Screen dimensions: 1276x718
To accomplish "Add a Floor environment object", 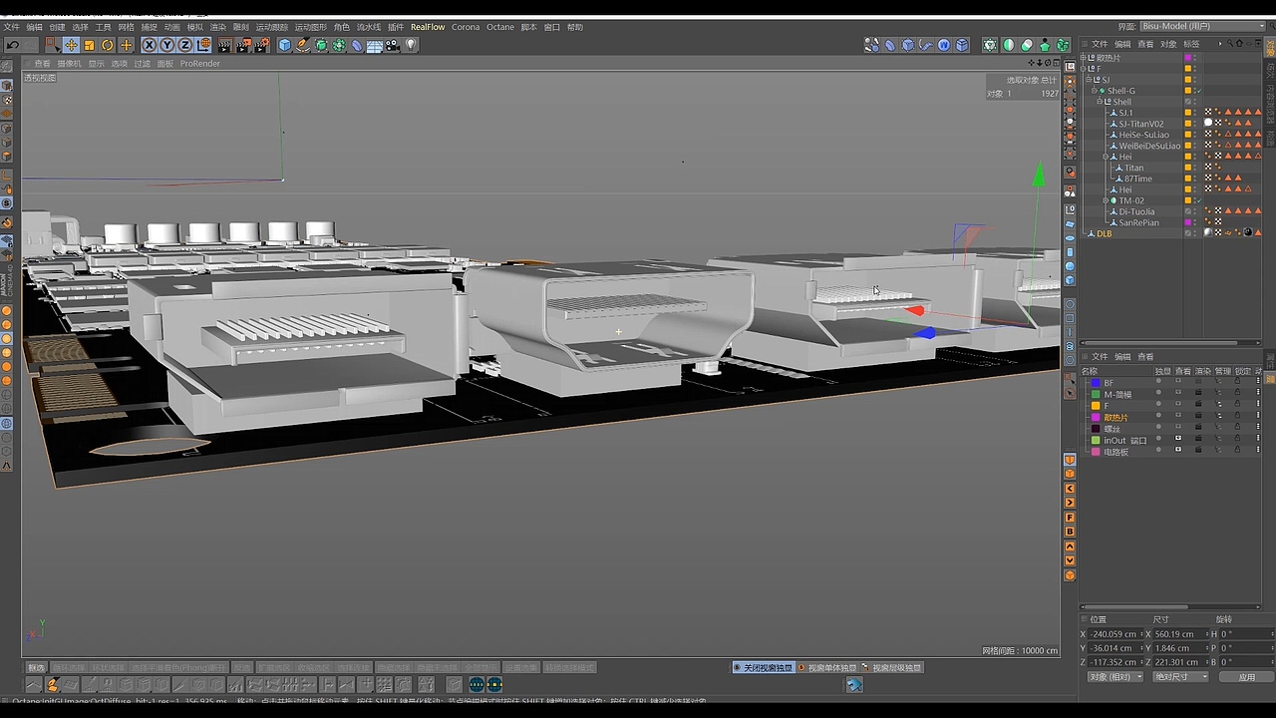I will (x=375, y=45).
